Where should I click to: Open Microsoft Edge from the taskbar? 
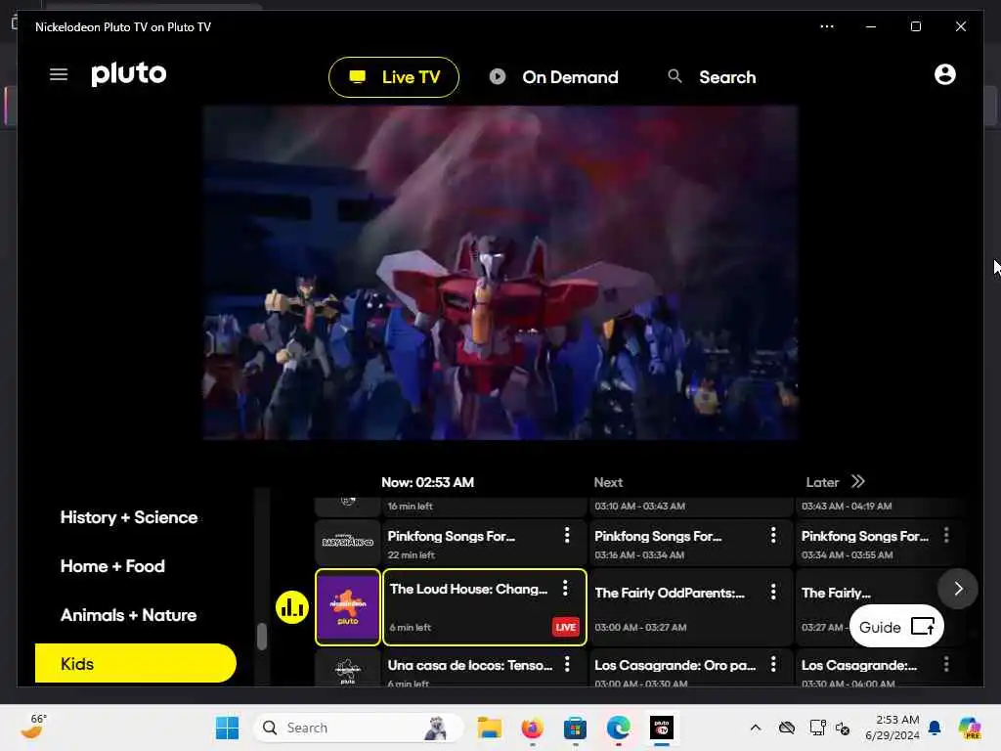pos(618,728)
